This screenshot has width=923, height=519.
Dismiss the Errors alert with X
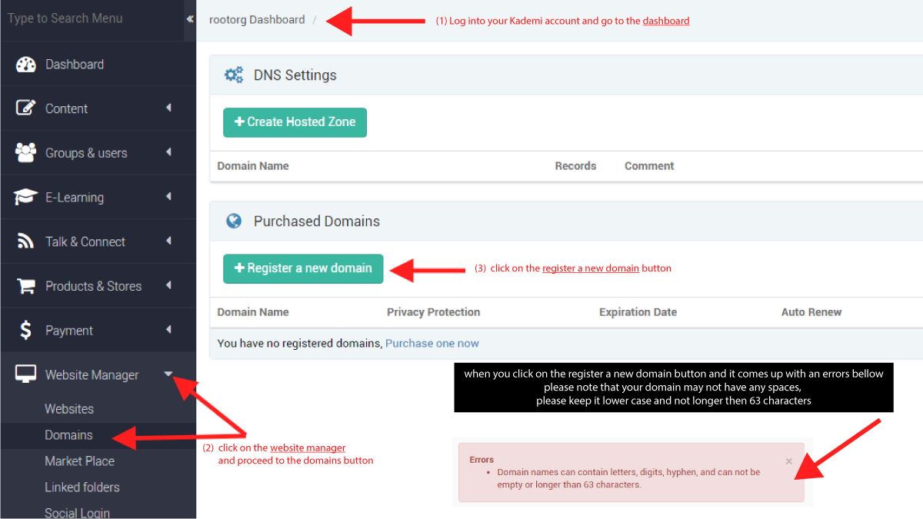coord(789,461)
